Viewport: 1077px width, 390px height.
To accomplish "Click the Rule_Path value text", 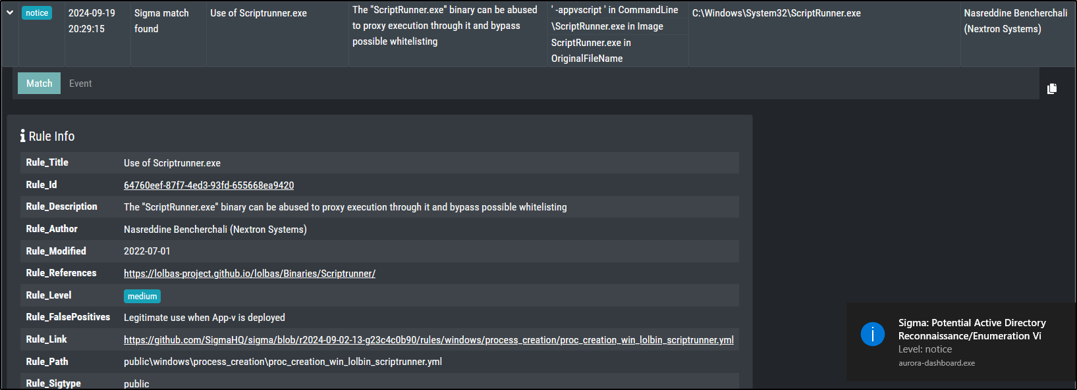I will click(283, 362).
